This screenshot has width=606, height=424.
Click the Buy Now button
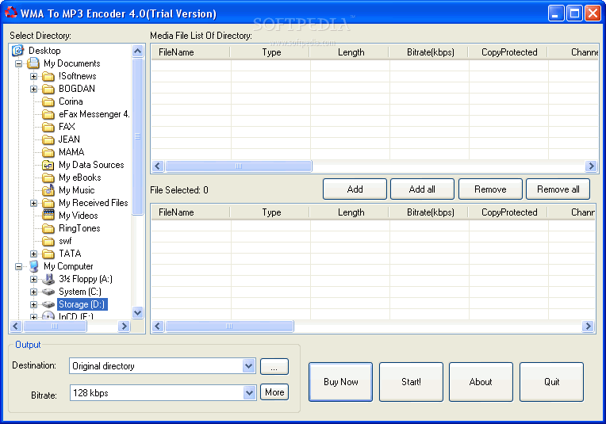click(340, 382)
